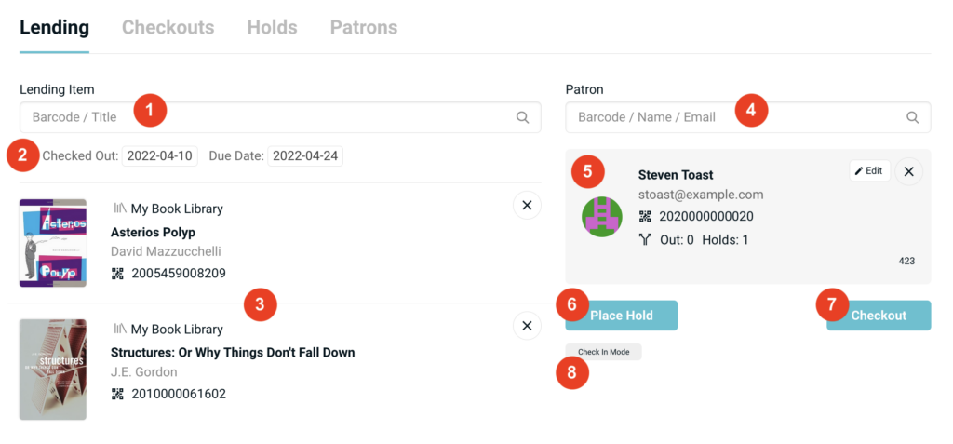
Task: Go to the Patrons tab
Action: (x=363, y=27)
